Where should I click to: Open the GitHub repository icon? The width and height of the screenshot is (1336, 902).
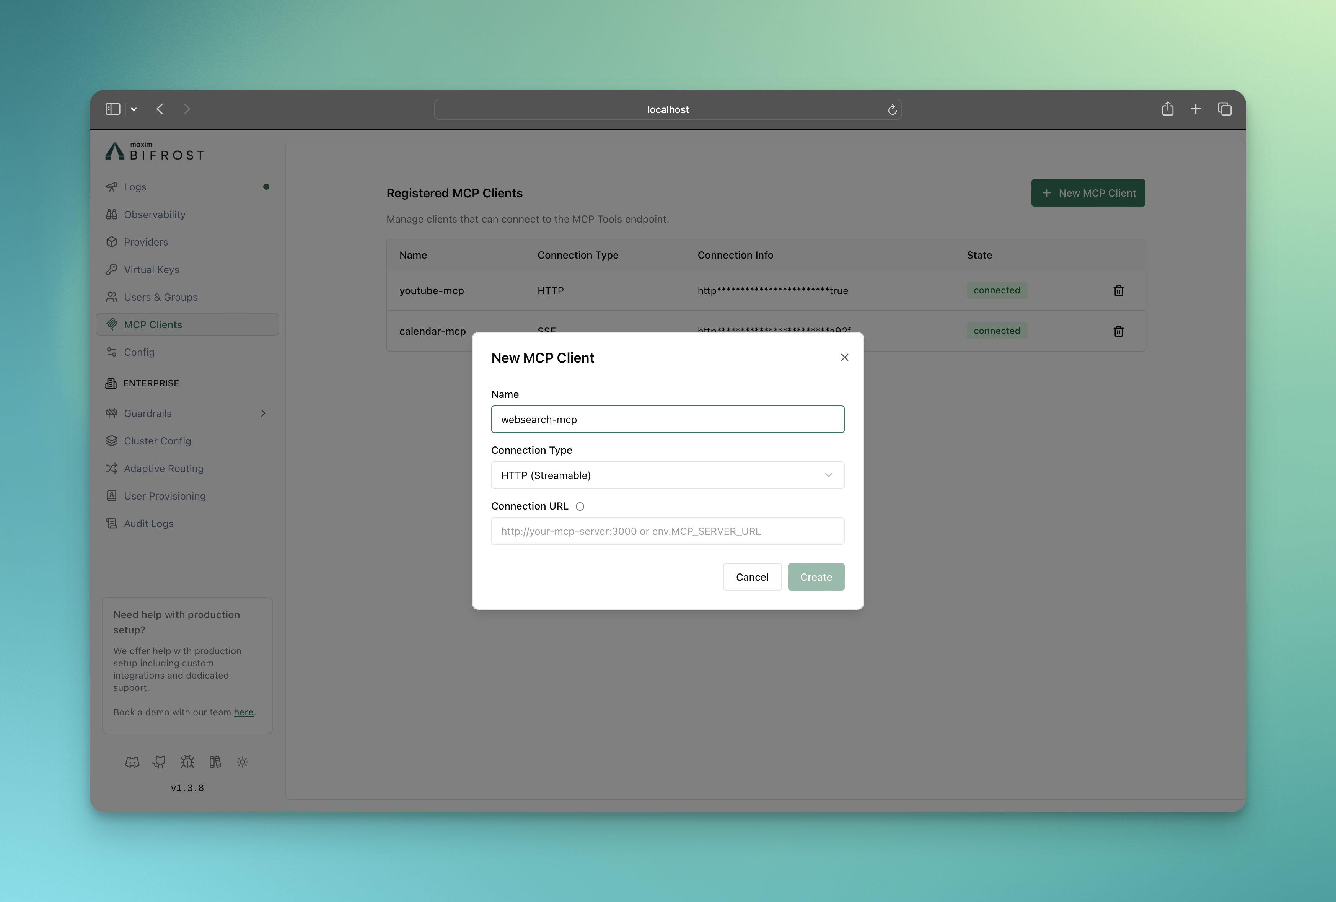point(159,762)
